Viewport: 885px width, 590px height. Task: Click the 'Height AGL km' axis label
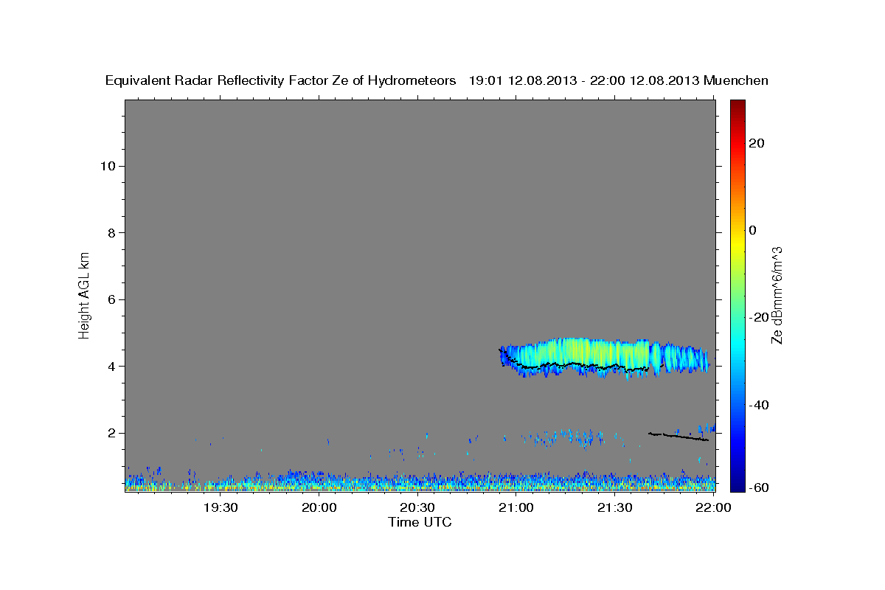coord(85,294)
